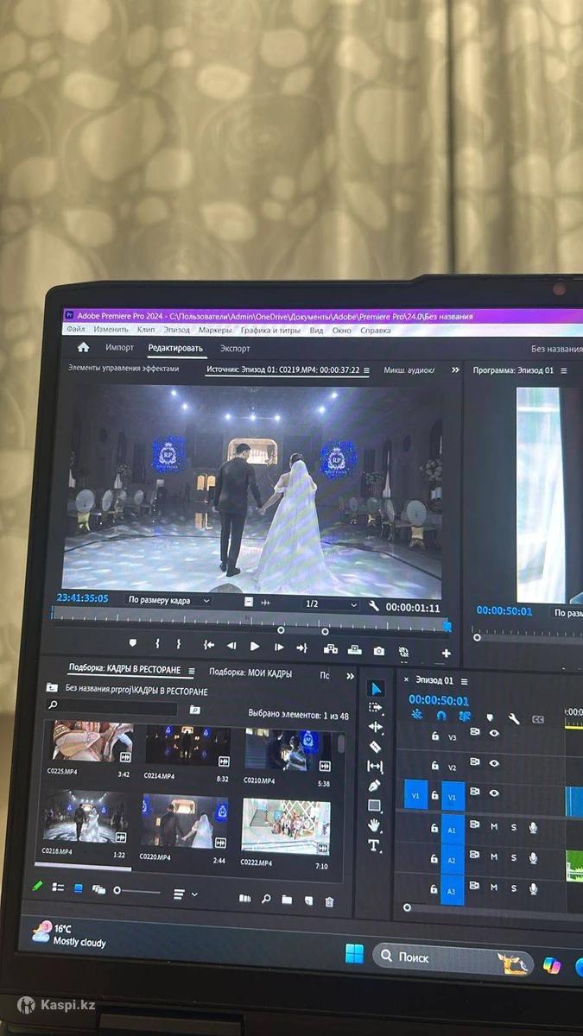Screen dimensions: 583x1036
Task: Mute audio track A1
Action: pos(494,827)
